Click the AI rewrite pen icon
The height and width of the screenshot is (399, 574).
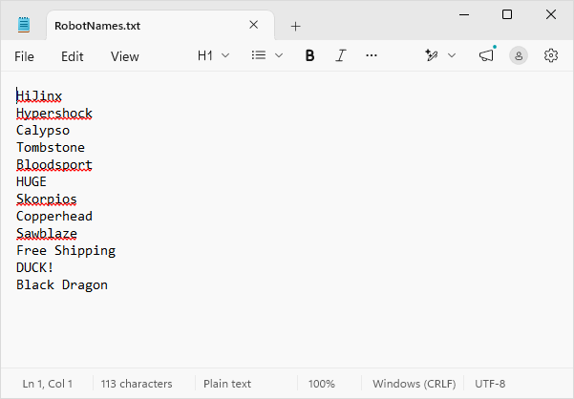pyautogui.click(x=432, y=55)
